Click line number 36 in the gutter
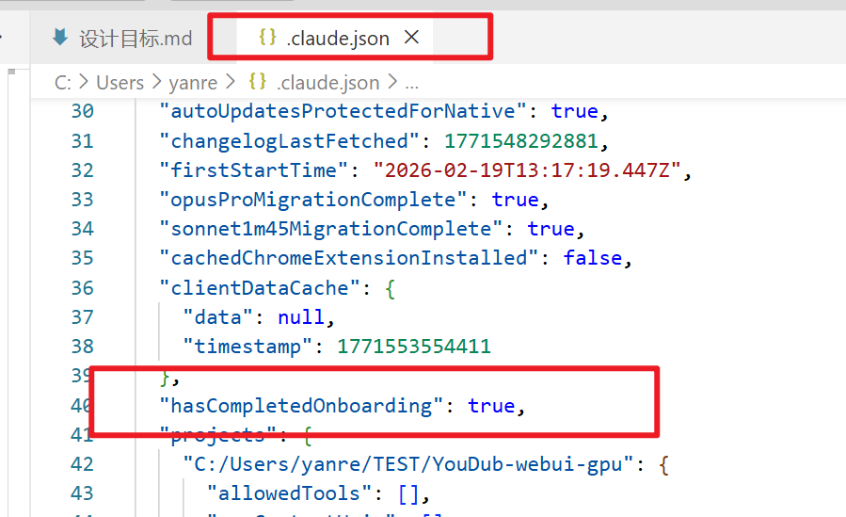The width and height of the screenshot is (846, 517). coord(83,287)
